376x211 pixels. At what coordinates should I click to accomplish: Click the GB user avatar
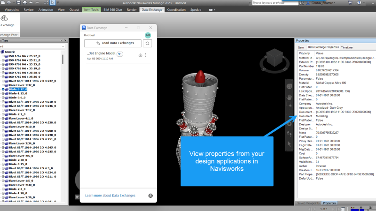[148, 35]
